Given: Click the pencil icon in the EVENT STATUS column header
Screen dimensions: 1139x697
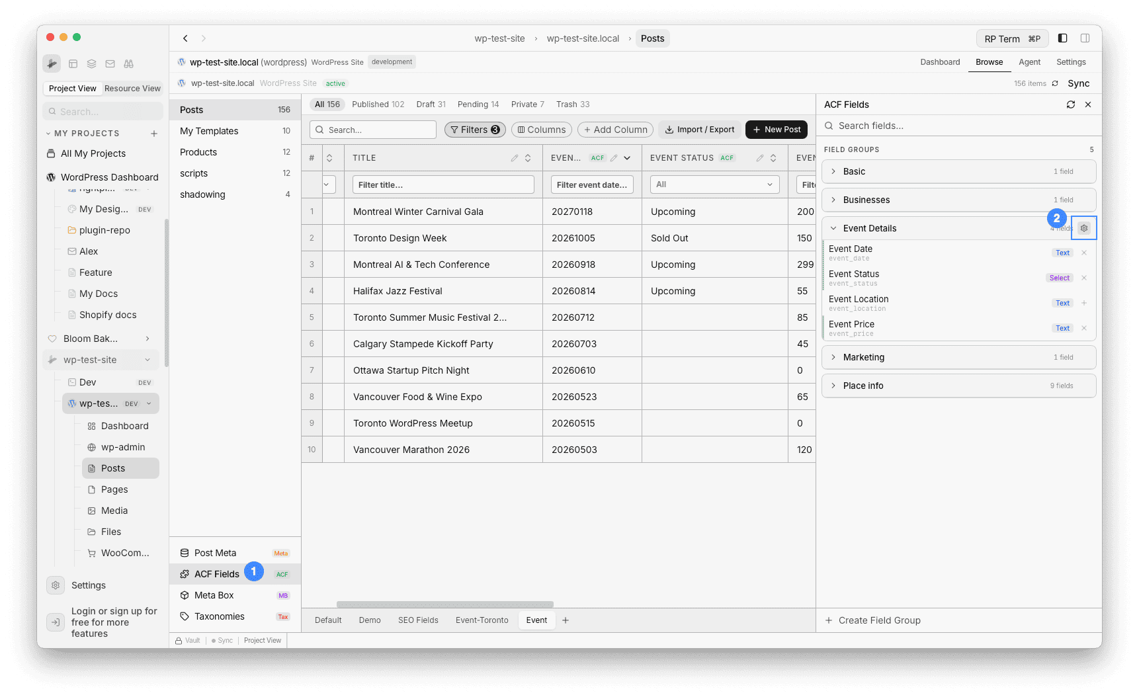Looking at the screenshot, I should tap(760, 158).
